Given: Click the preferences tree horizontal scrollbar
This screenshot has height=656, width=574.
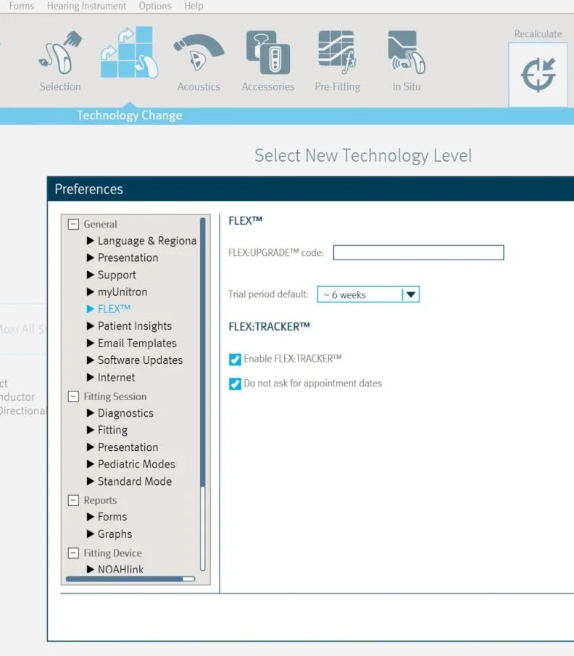Looking at the screenshot, I should [x=130, y=579].
